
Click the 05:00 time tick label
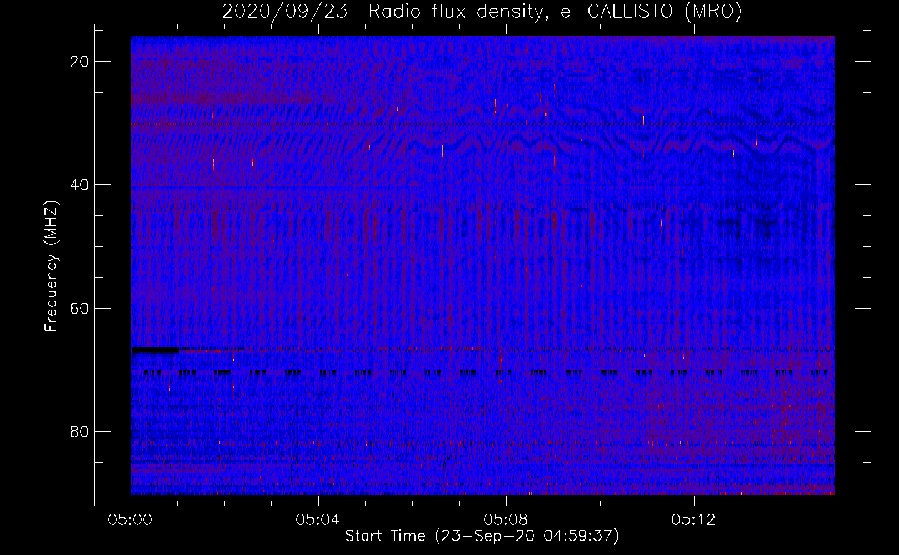pyautogui.click(x=131, y=520)
